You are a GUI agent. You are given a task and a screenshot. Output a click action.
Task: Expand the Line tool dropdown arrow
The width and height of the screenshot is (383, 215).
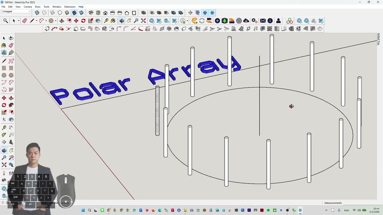(37, 21)
